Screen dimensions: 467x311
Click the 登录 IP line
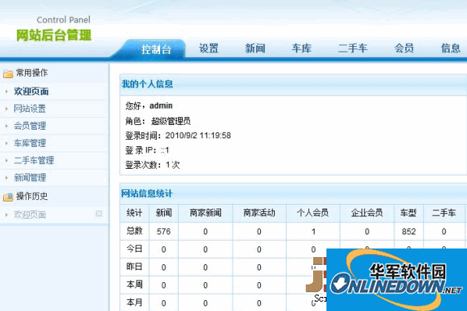click(147, 150)
